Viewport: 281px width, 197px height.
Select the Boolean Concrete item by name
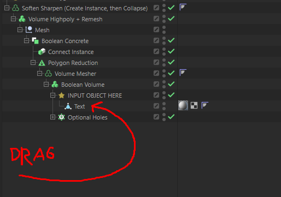pyautogui.click(x=65, y=41)
